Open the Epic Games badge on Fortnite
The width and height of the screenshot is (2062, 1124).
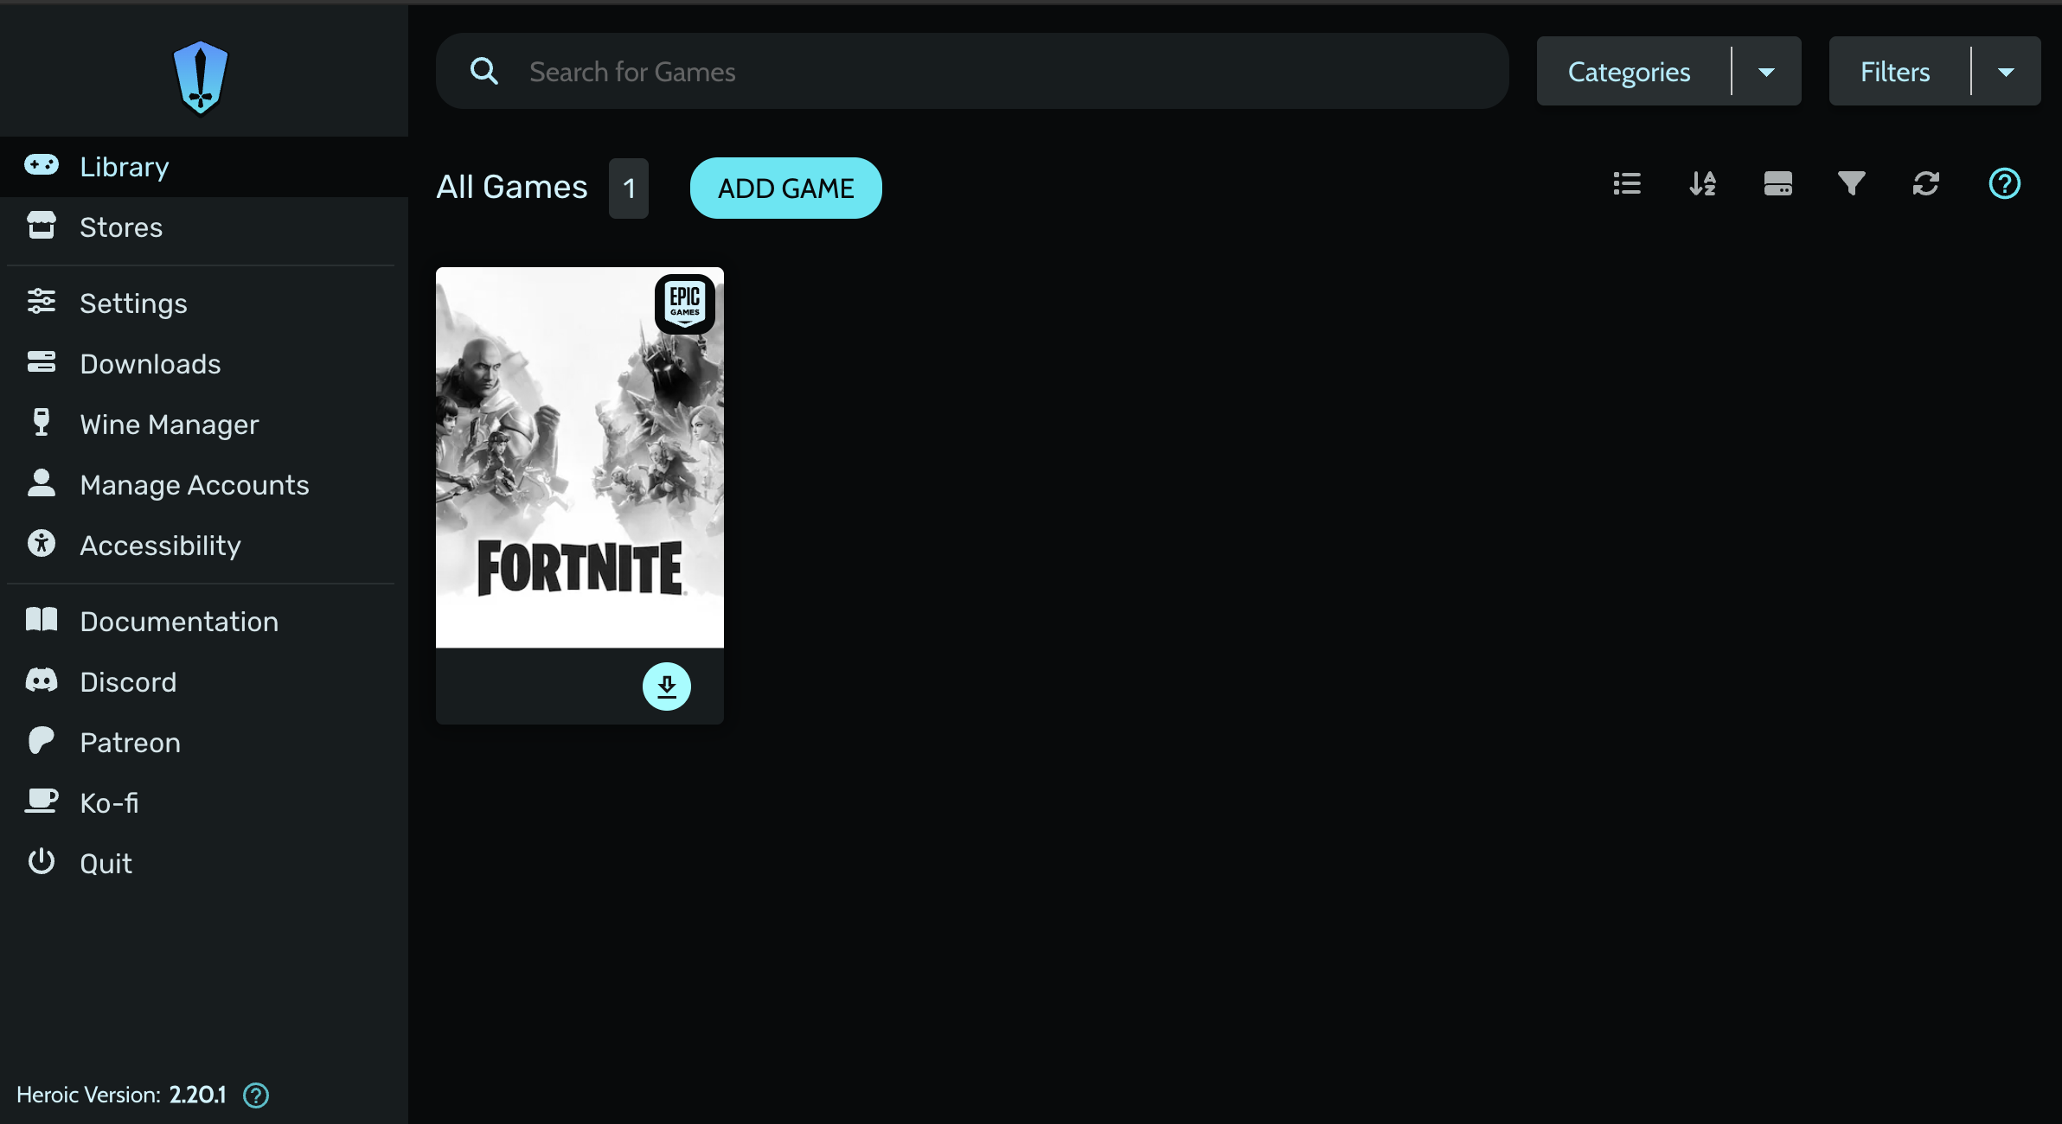(685, 303)
